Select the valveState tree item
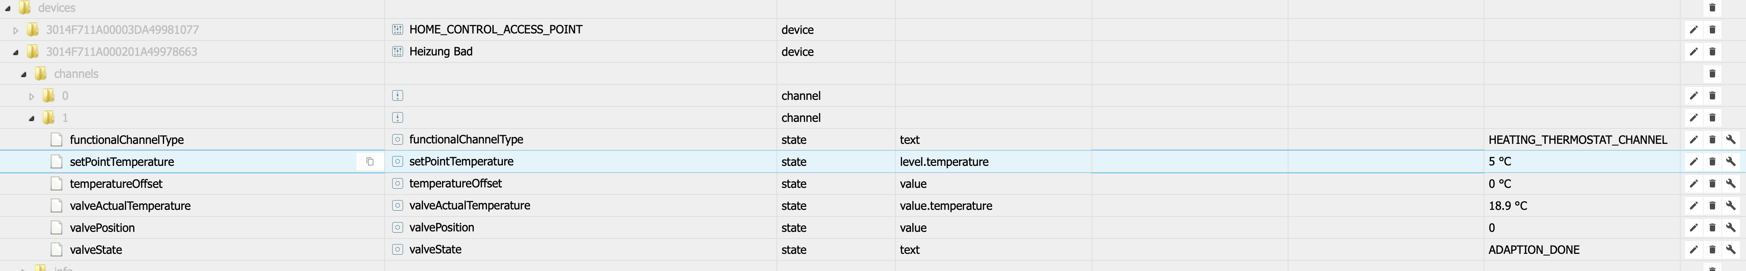 tap(96, 249)
